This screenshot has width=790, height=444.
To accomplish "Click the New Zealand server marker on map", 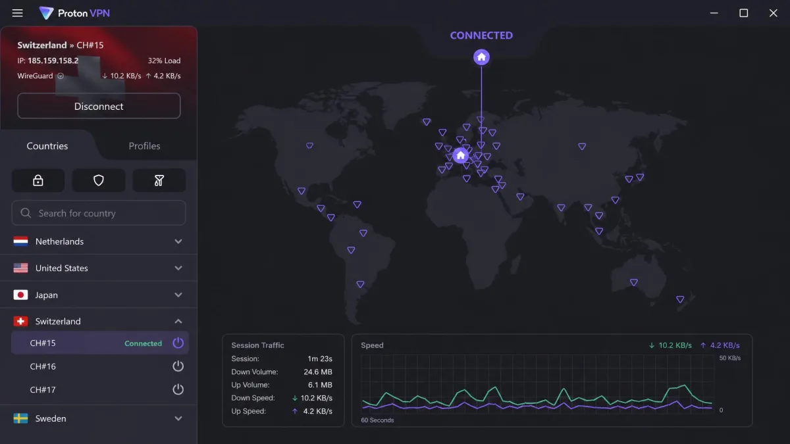I will tap(680, 299).
